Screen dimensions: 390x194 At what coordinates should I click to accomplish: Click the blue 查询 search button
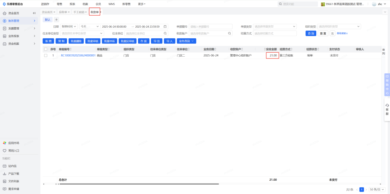[x=310, y=34]
